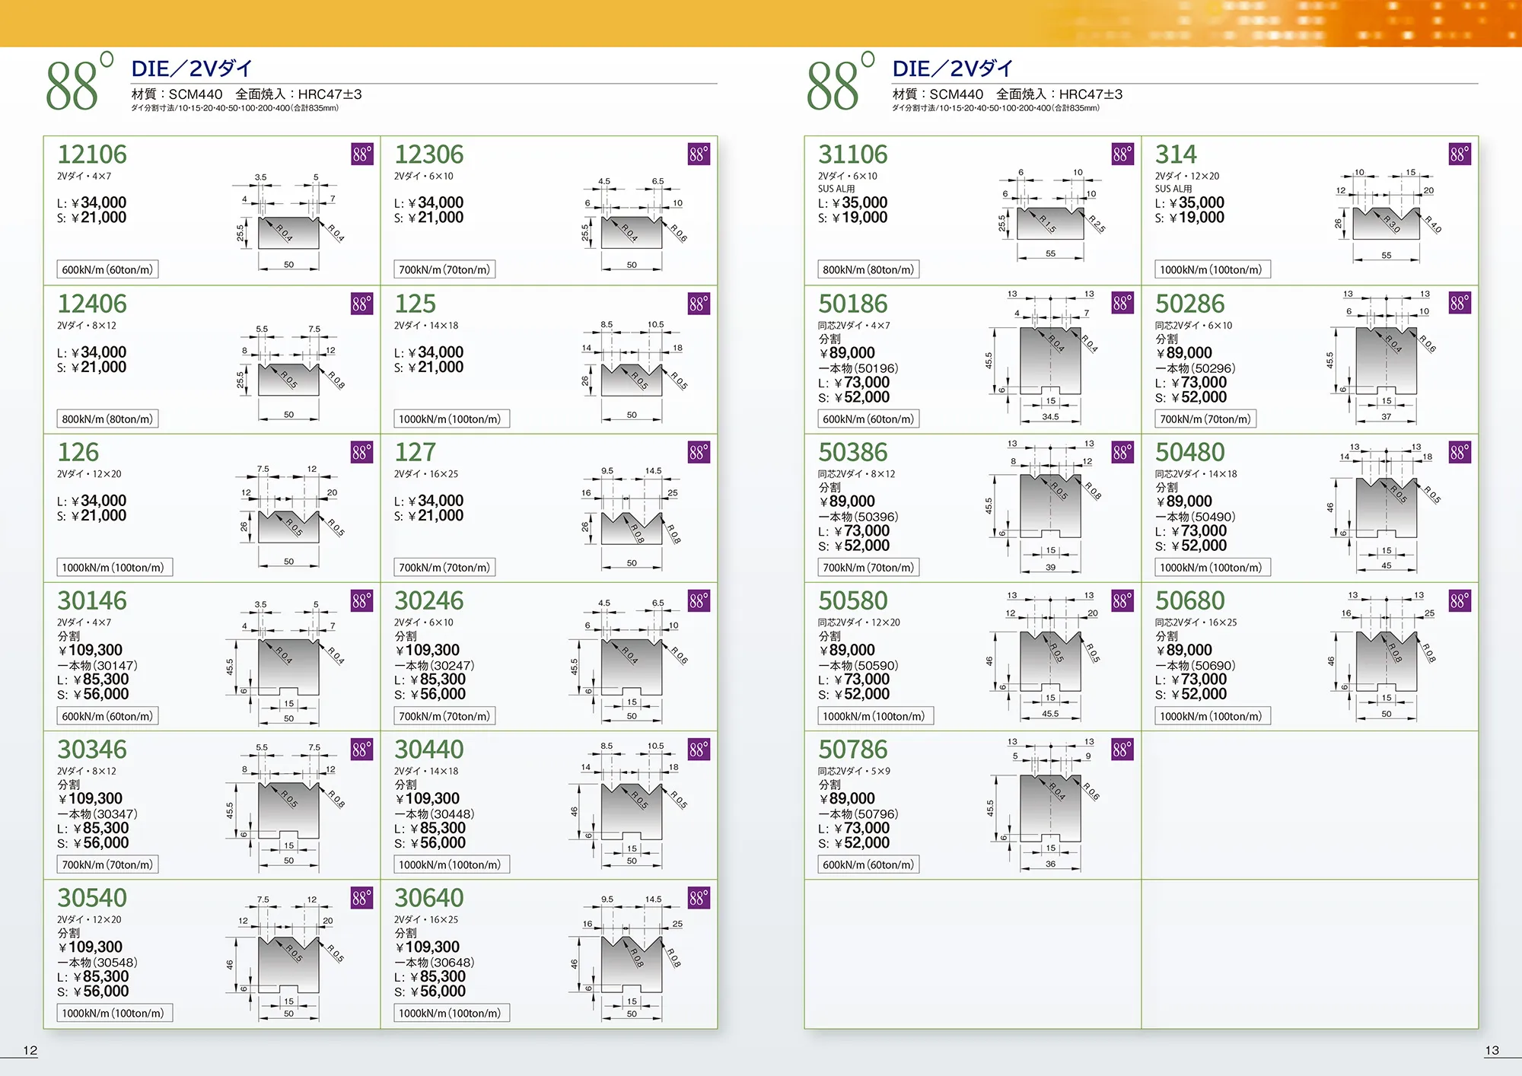Click the 88° badge in cell 30640
This screenshot has height=1076, width=1522.
(699, 898)
